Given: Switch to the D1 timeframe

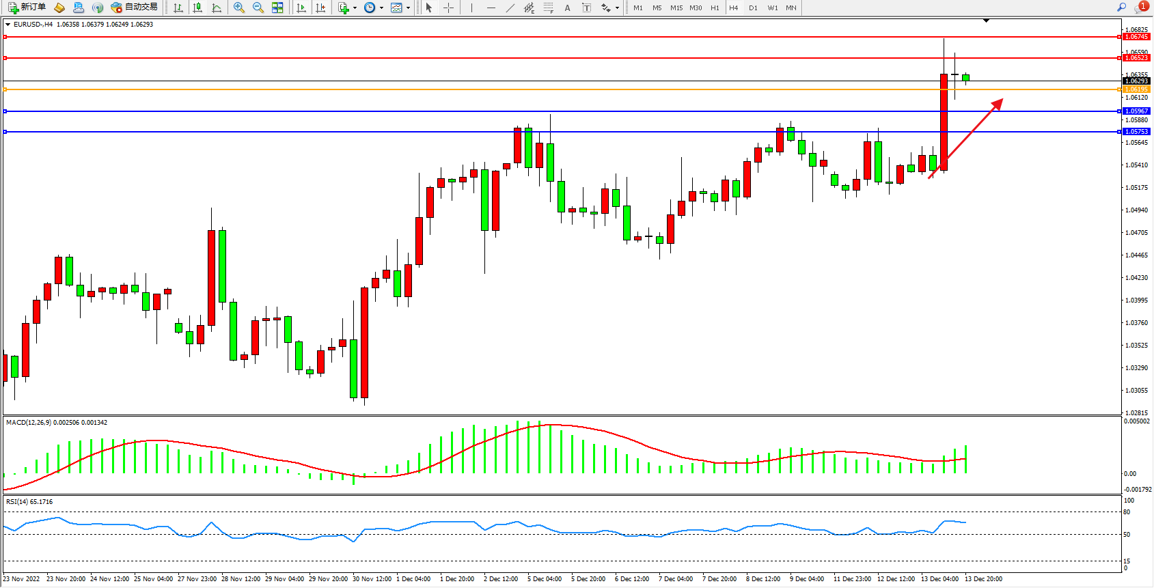Looking at the screenshot, I should 753,8.
